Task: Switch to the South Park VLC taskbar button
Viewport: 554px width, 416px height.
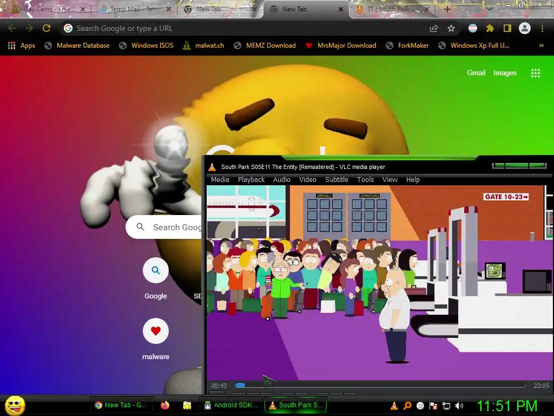Action: pos(296,405)
